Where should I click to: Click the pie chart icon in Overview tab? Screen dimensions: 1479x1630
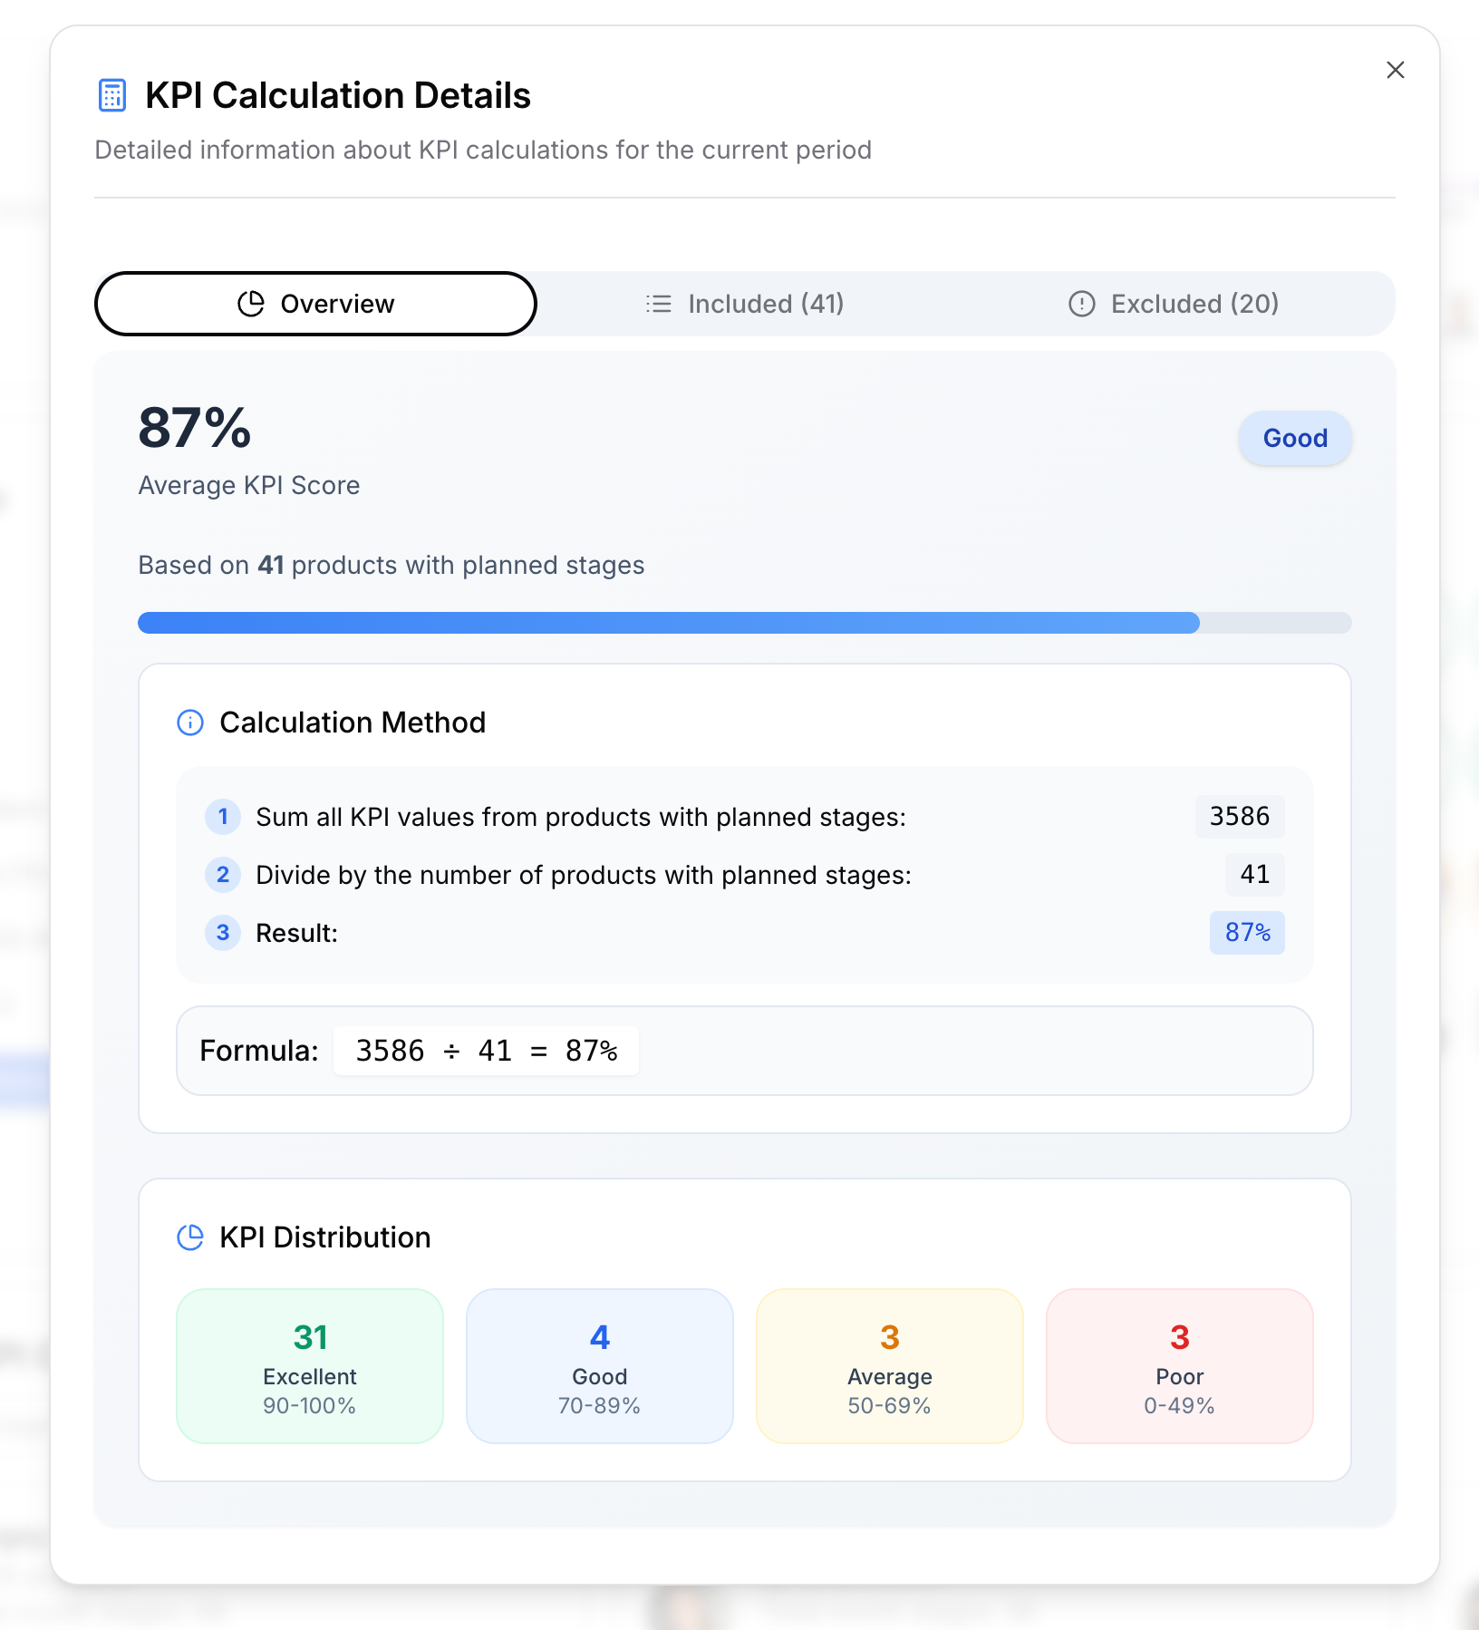point(251,304)
